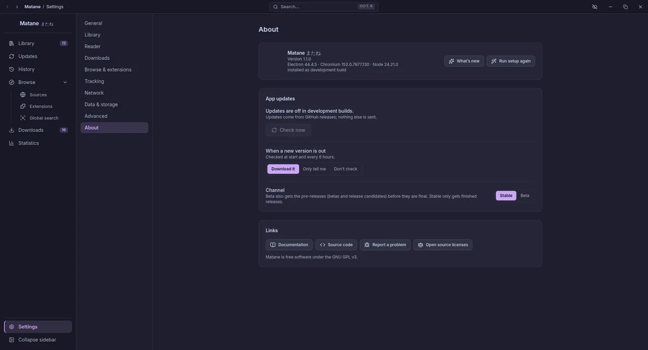Go to Browse & extensions settings
The image size is (648, 350).
point(114,70)
